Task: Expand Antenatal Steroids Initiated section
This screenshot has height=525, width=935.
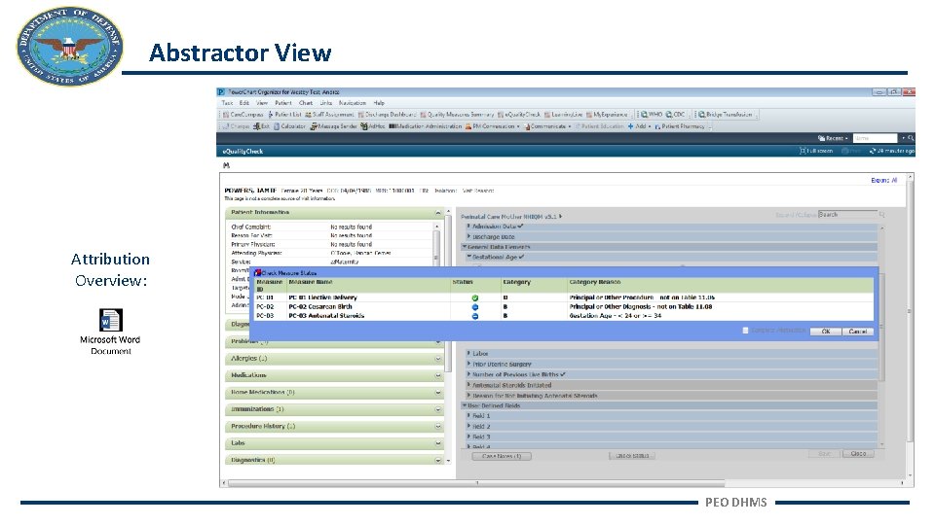Action: click(468, 385)
